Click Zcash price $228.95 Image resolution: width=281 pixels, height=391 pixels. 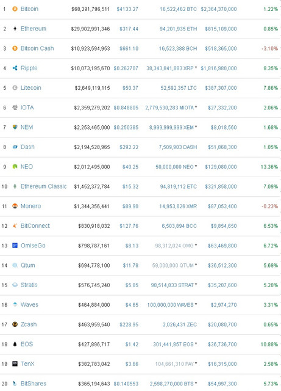[x=129, y=324]
